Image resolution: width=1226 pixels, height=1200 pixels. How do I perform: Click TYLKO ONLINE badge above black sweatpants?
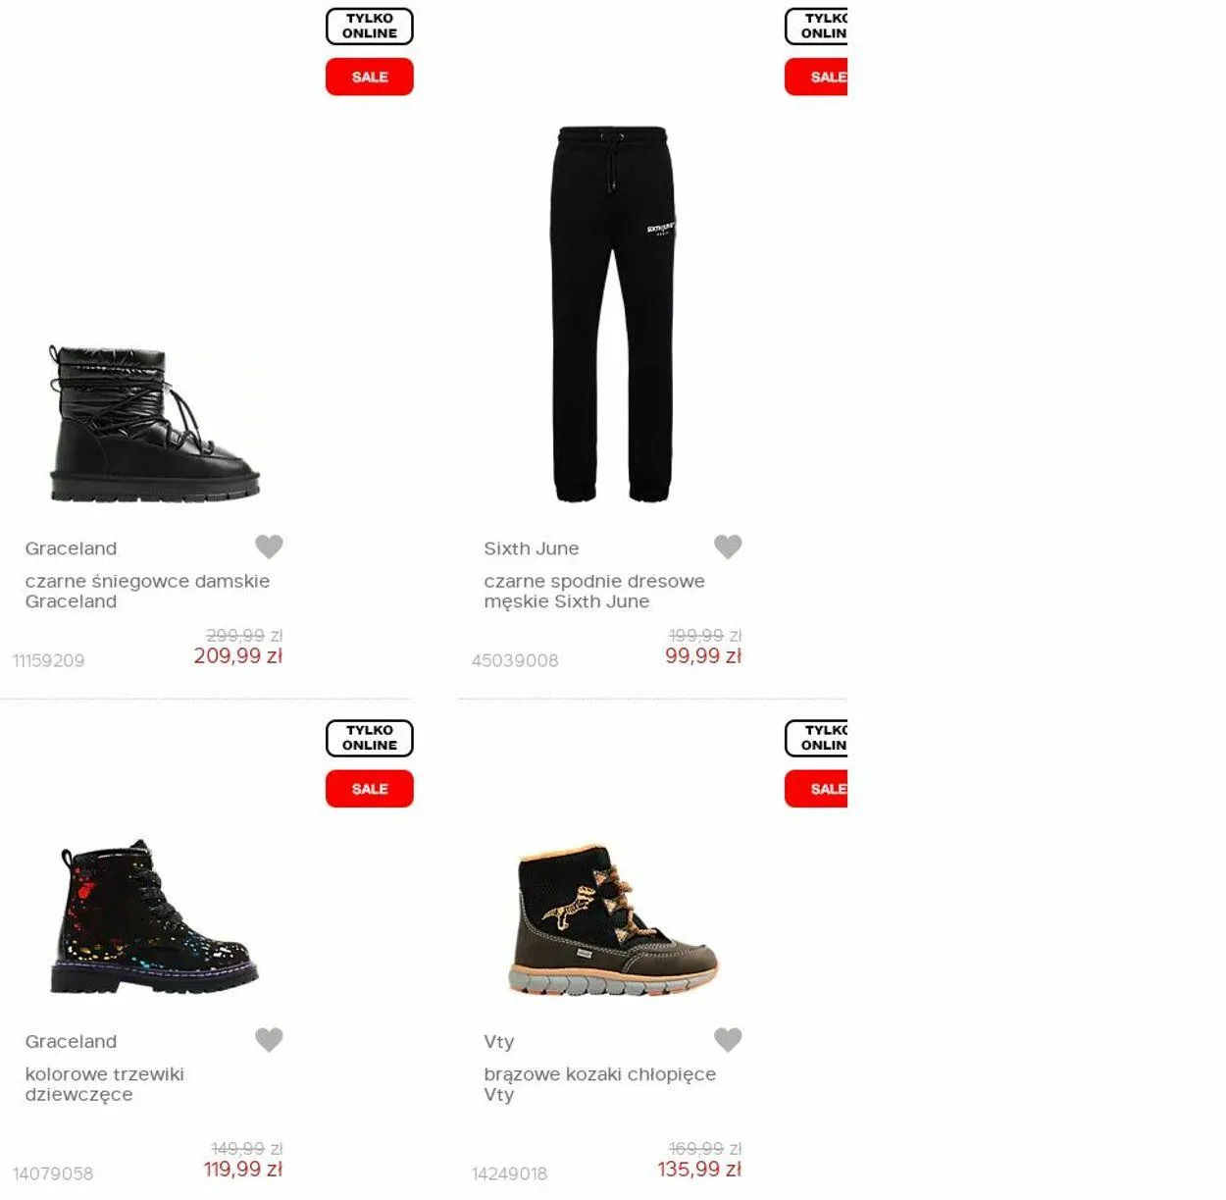coord(816,26)
